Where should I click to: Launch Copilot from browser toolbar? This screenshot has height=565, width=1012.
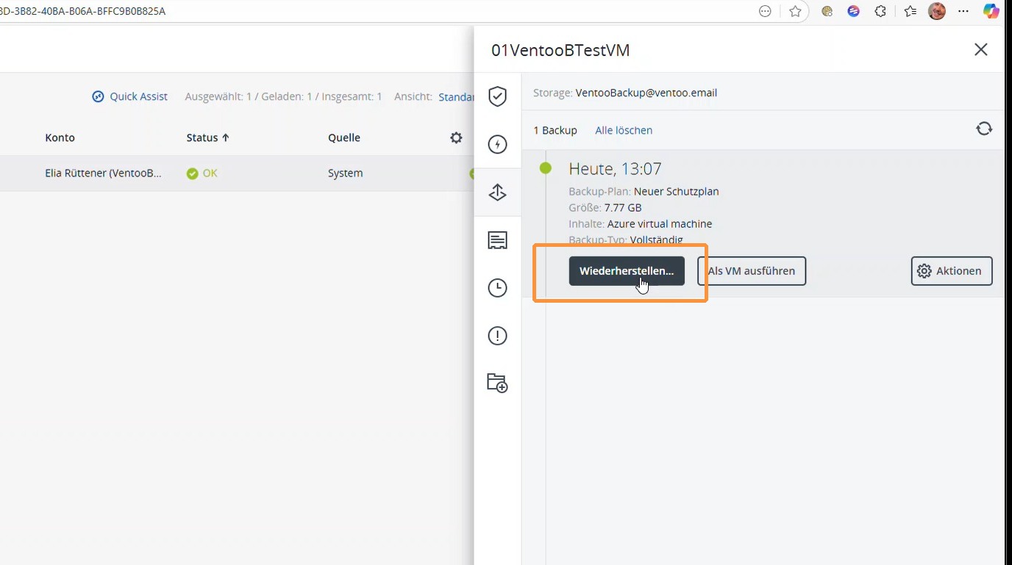pos(991,11)
